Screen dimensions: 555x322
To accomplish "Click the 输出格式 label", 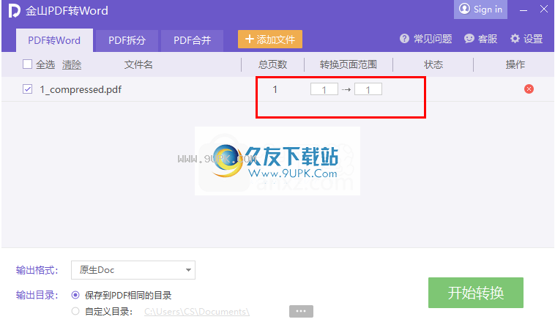I will [x=37, y=270].
